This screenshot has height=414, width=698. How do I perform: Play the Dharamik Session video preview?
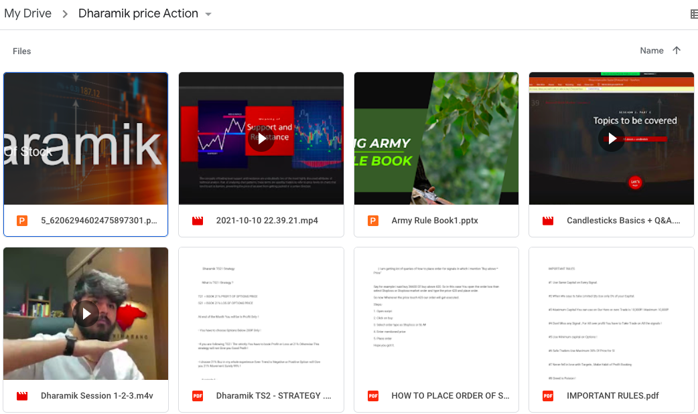coord(86,313)
